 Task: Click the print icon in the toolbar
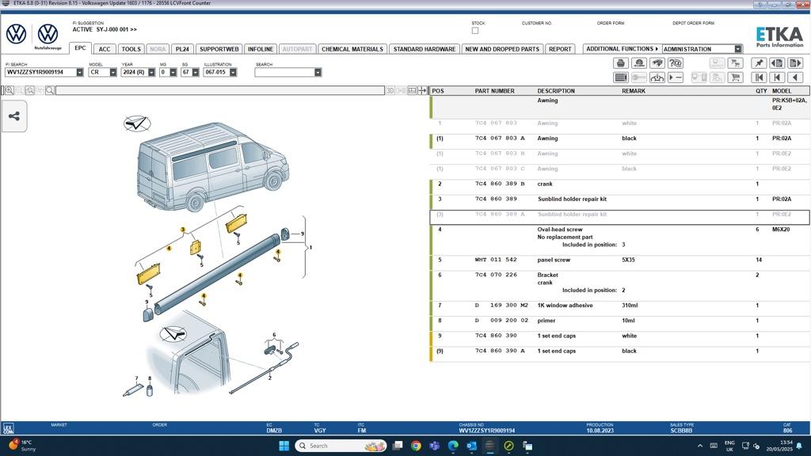point(621,63)
